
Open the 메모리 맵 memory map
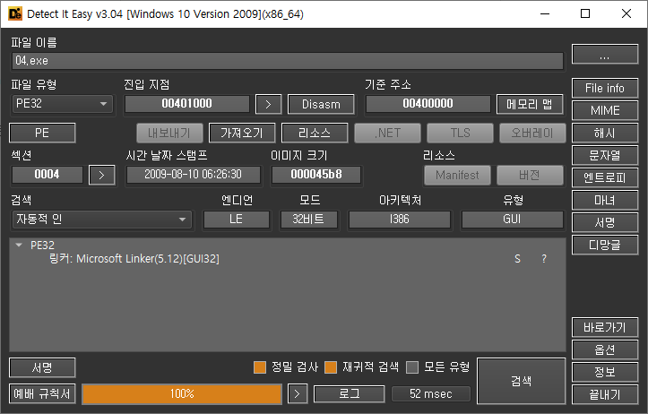pyautogui.click(x=530, y=104)
